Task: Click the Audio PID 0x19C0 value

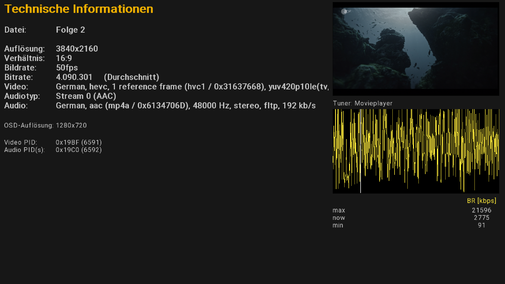Action: tap(79, 150)
